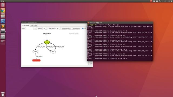Click the save icon in Smach Viewer toolbar
Viewport: 173px width, 97px height.
tap(85, 29)
